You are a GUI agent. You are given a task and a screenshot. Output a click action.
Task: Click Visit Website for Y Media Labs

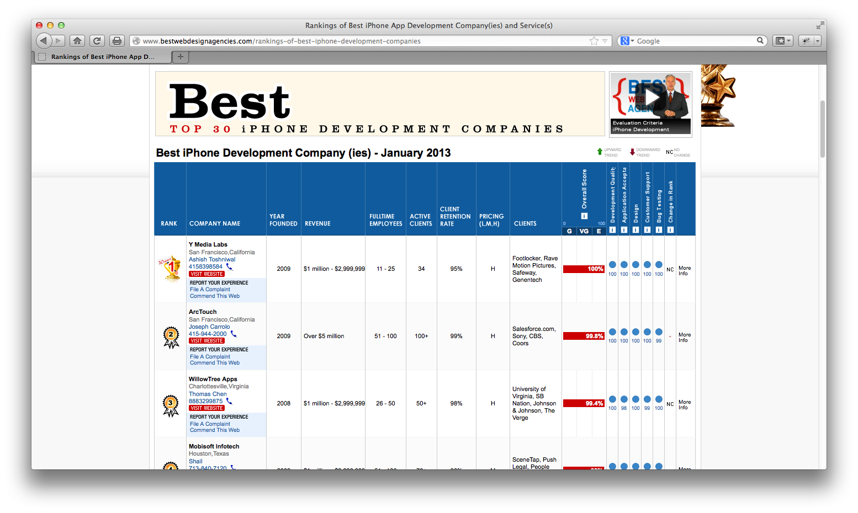(206, 274)
